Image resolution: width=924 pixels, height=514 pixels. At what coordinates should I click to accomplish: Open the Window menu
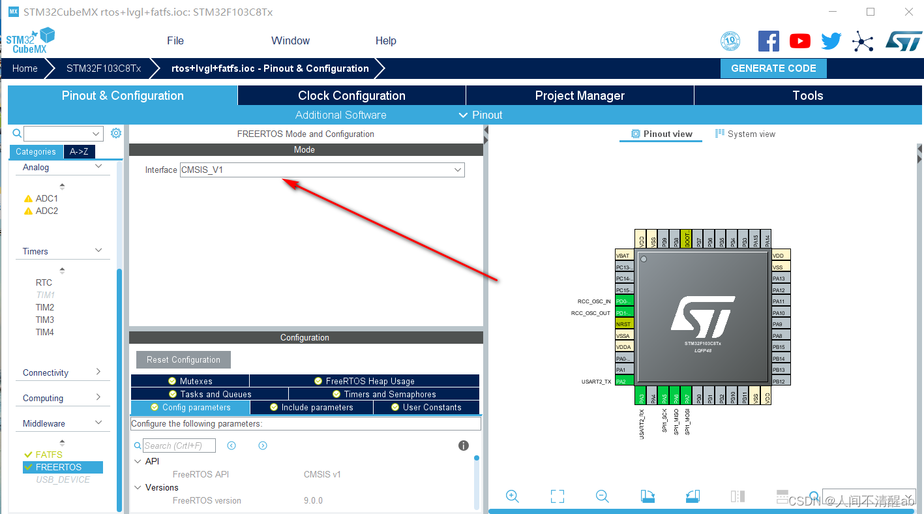290,40
